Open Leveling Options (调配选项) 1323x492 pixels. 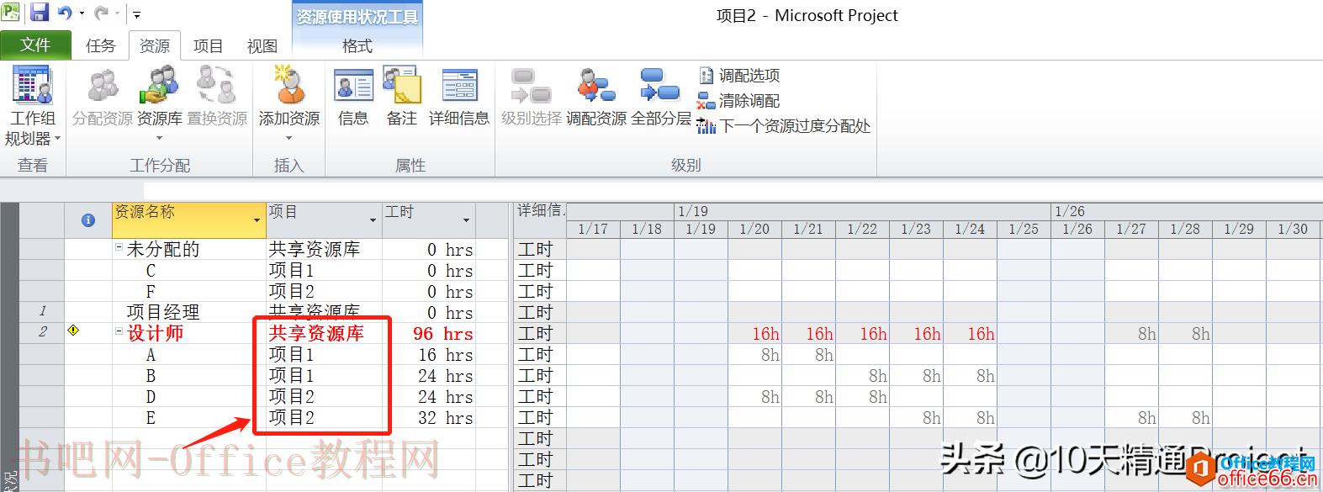pyautogui.click(x=739, y=76)
